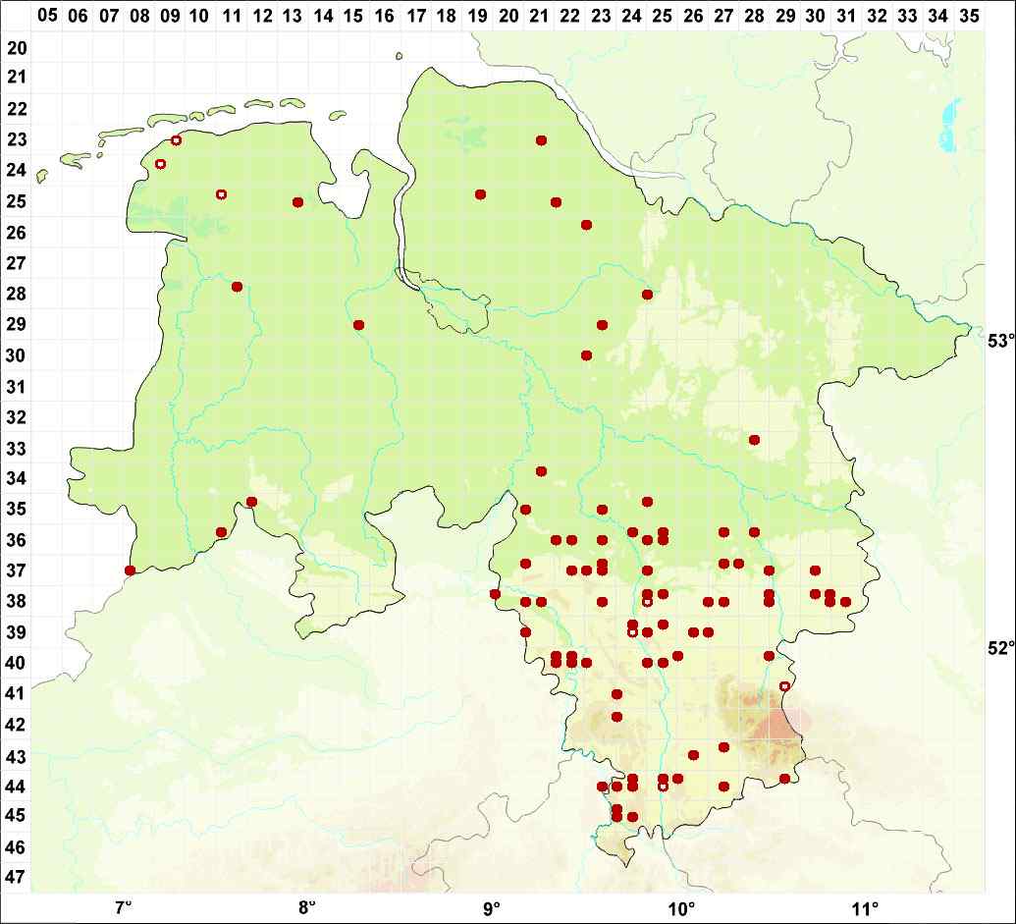
Task: Click column label 24 in the top axis
Action: (631, 15)
